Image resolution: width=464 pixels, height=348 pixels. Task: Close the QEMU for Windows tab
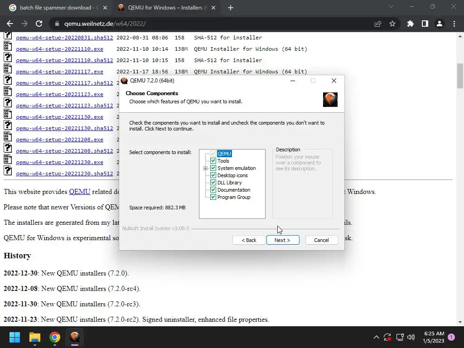click(213, 8)
